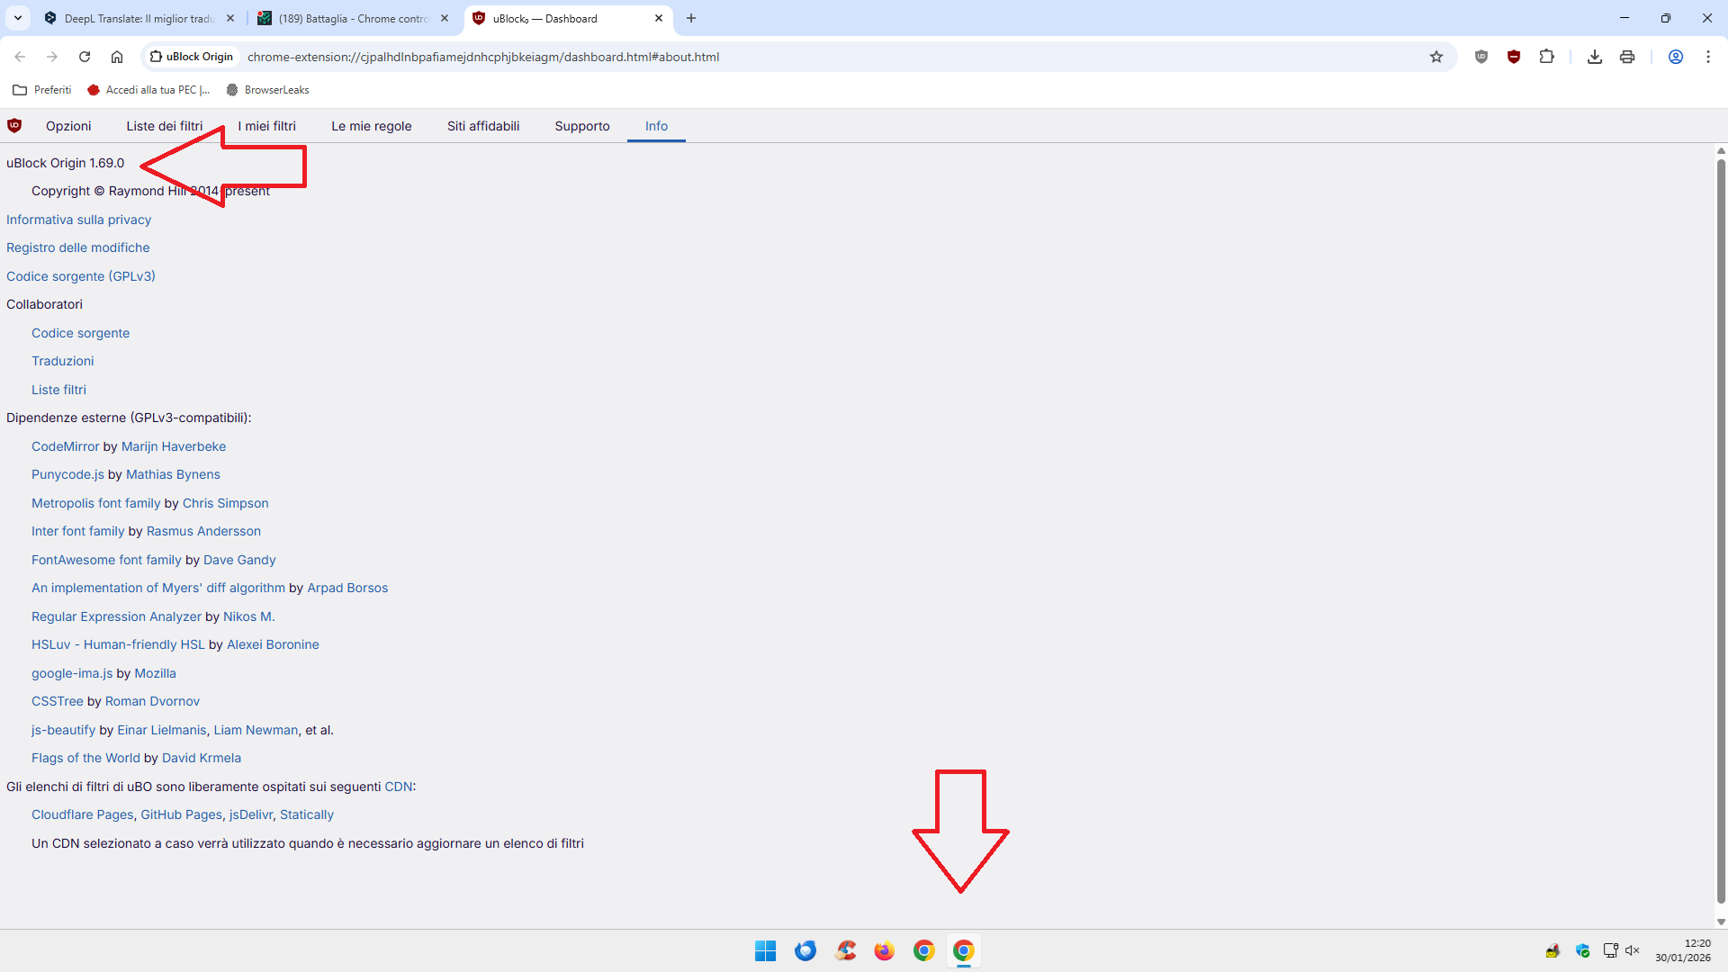The image size is (1728, 972).
Task: Open Registro delle modifiche link
Action: click(x=78, y=247)
